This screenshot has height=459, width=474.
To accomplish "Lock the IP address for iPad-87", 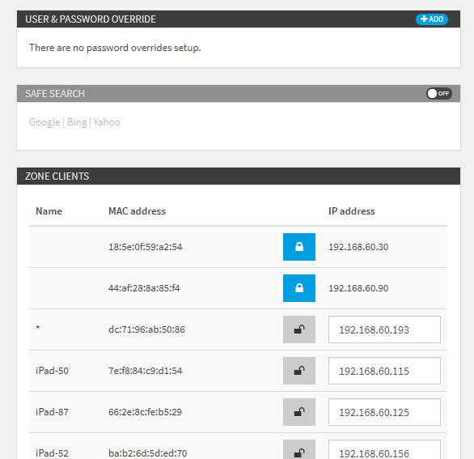I will [299, 412].
